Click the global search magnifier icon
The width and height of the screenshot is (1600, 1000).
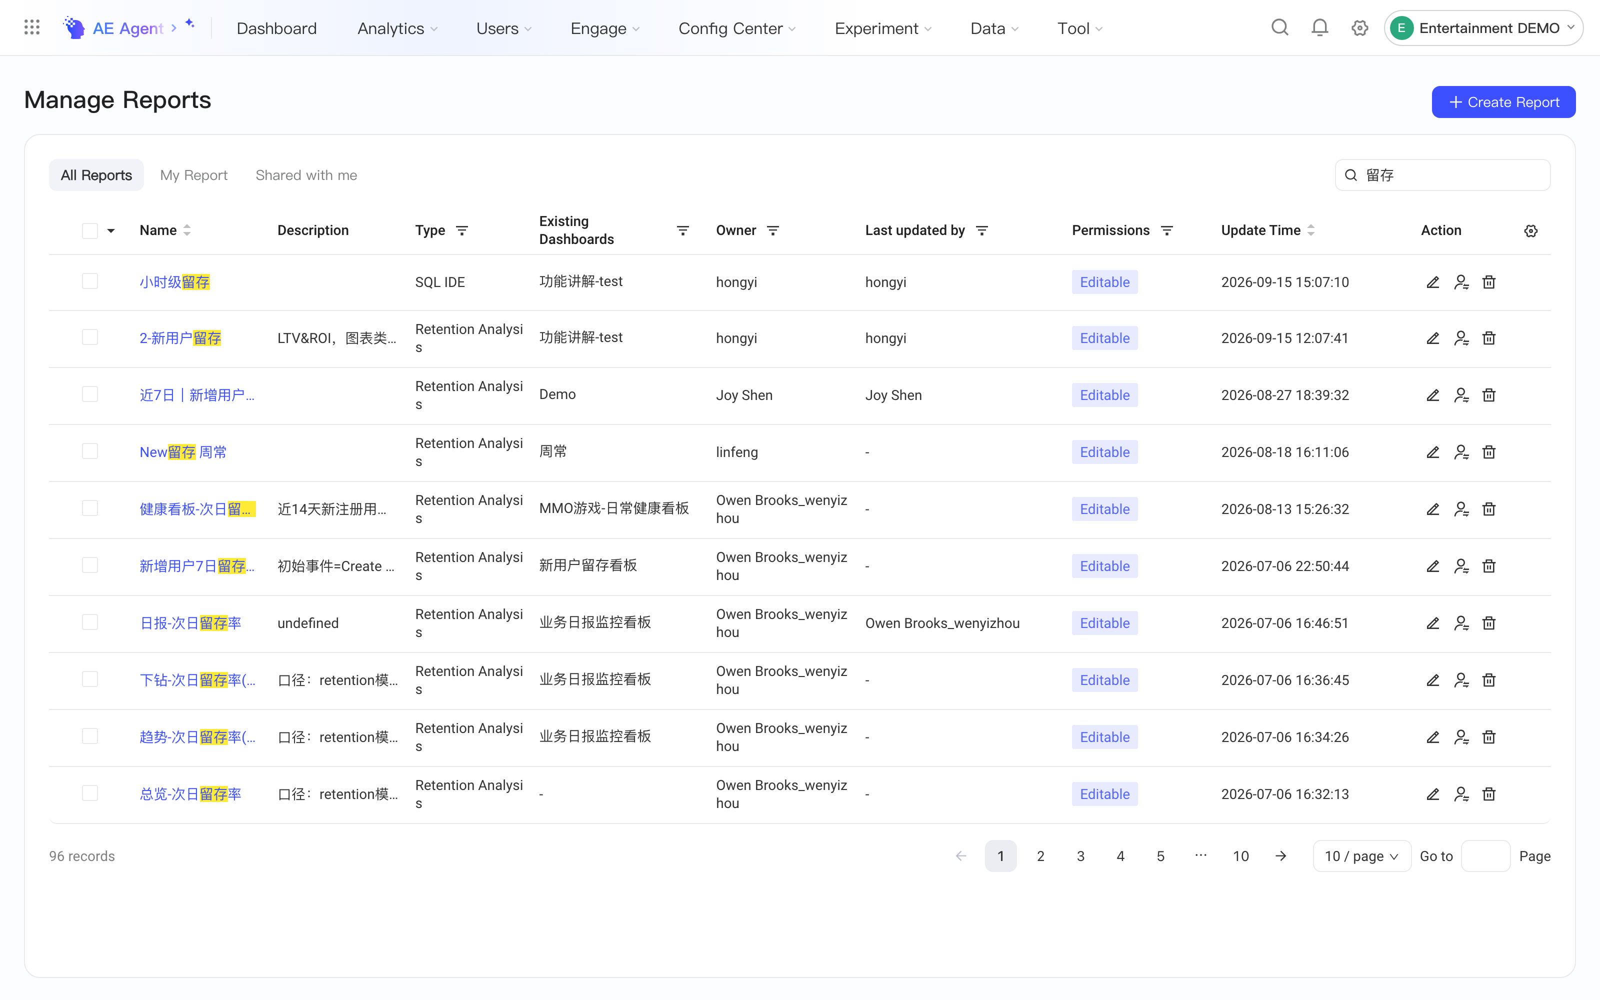click(x=1280, y=28)
